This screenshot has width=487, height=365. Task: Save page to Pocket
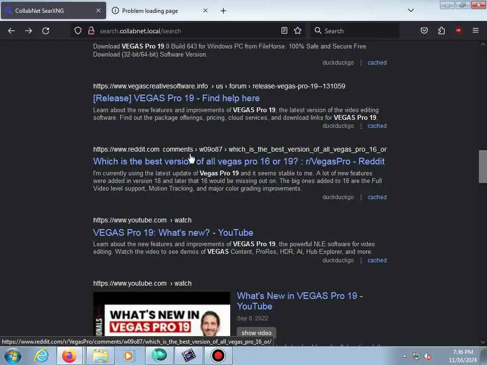424,30
